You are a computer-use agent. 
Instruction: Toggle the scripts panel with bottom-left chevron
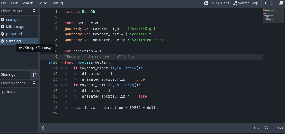pos(43,128)
